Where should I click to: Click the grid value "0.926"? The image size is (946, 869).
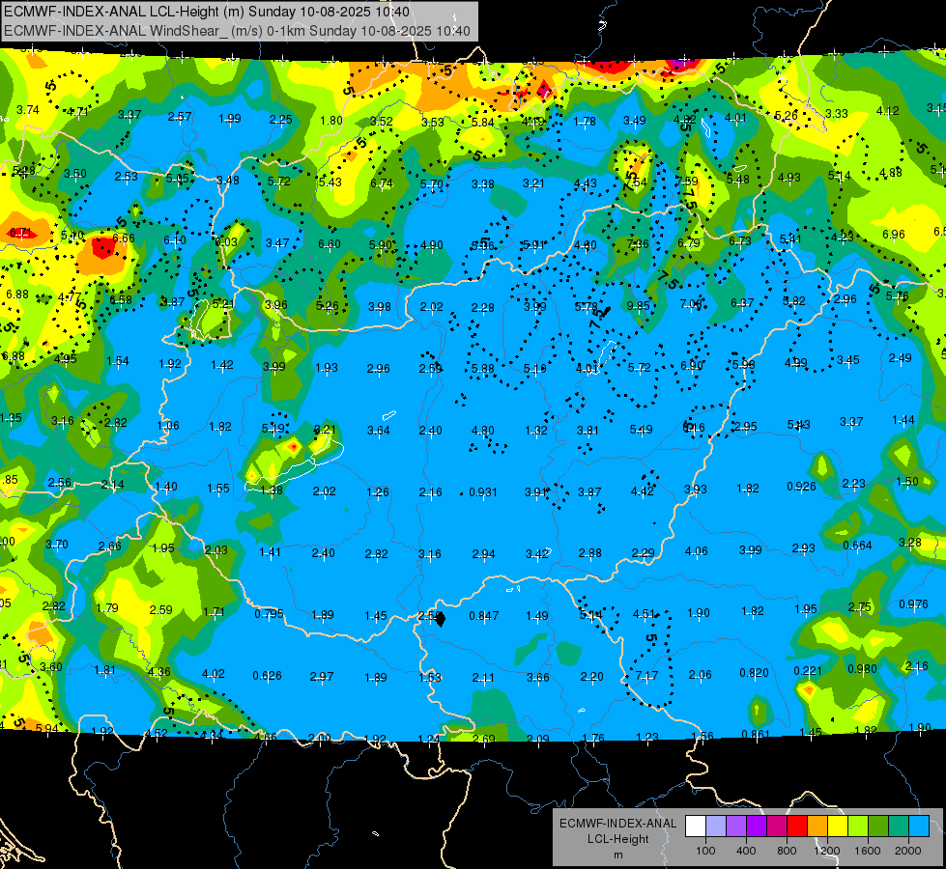(801, 486)
